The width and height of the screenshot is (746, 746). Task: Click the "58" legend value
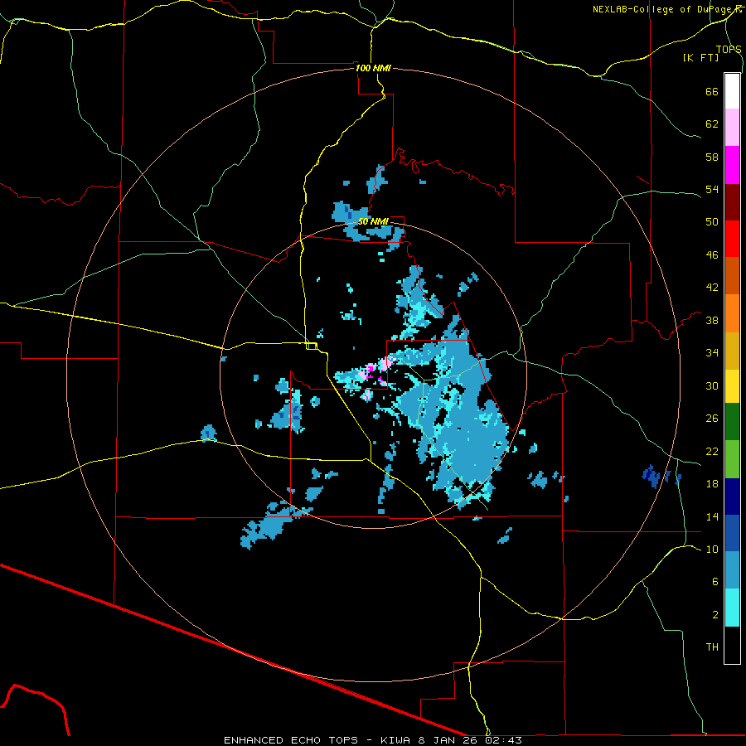click(x=712, y=157)
